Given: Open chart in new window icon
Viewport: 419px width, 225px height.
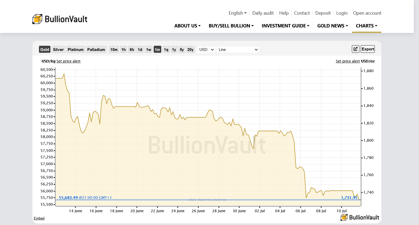Looking at the screenshot, I should tap(355, 49).
